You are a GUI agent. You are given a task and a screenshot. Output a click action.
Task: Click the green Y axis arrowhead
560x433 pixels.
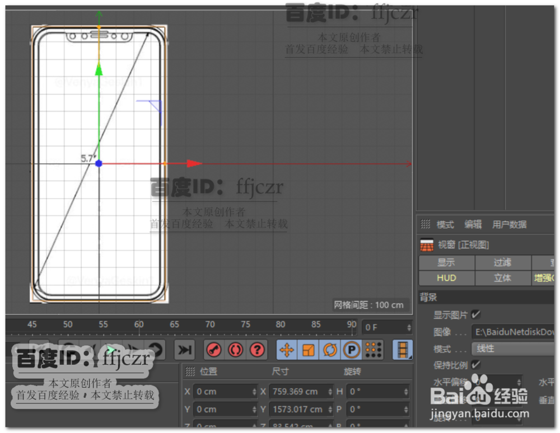pos(99,68)
